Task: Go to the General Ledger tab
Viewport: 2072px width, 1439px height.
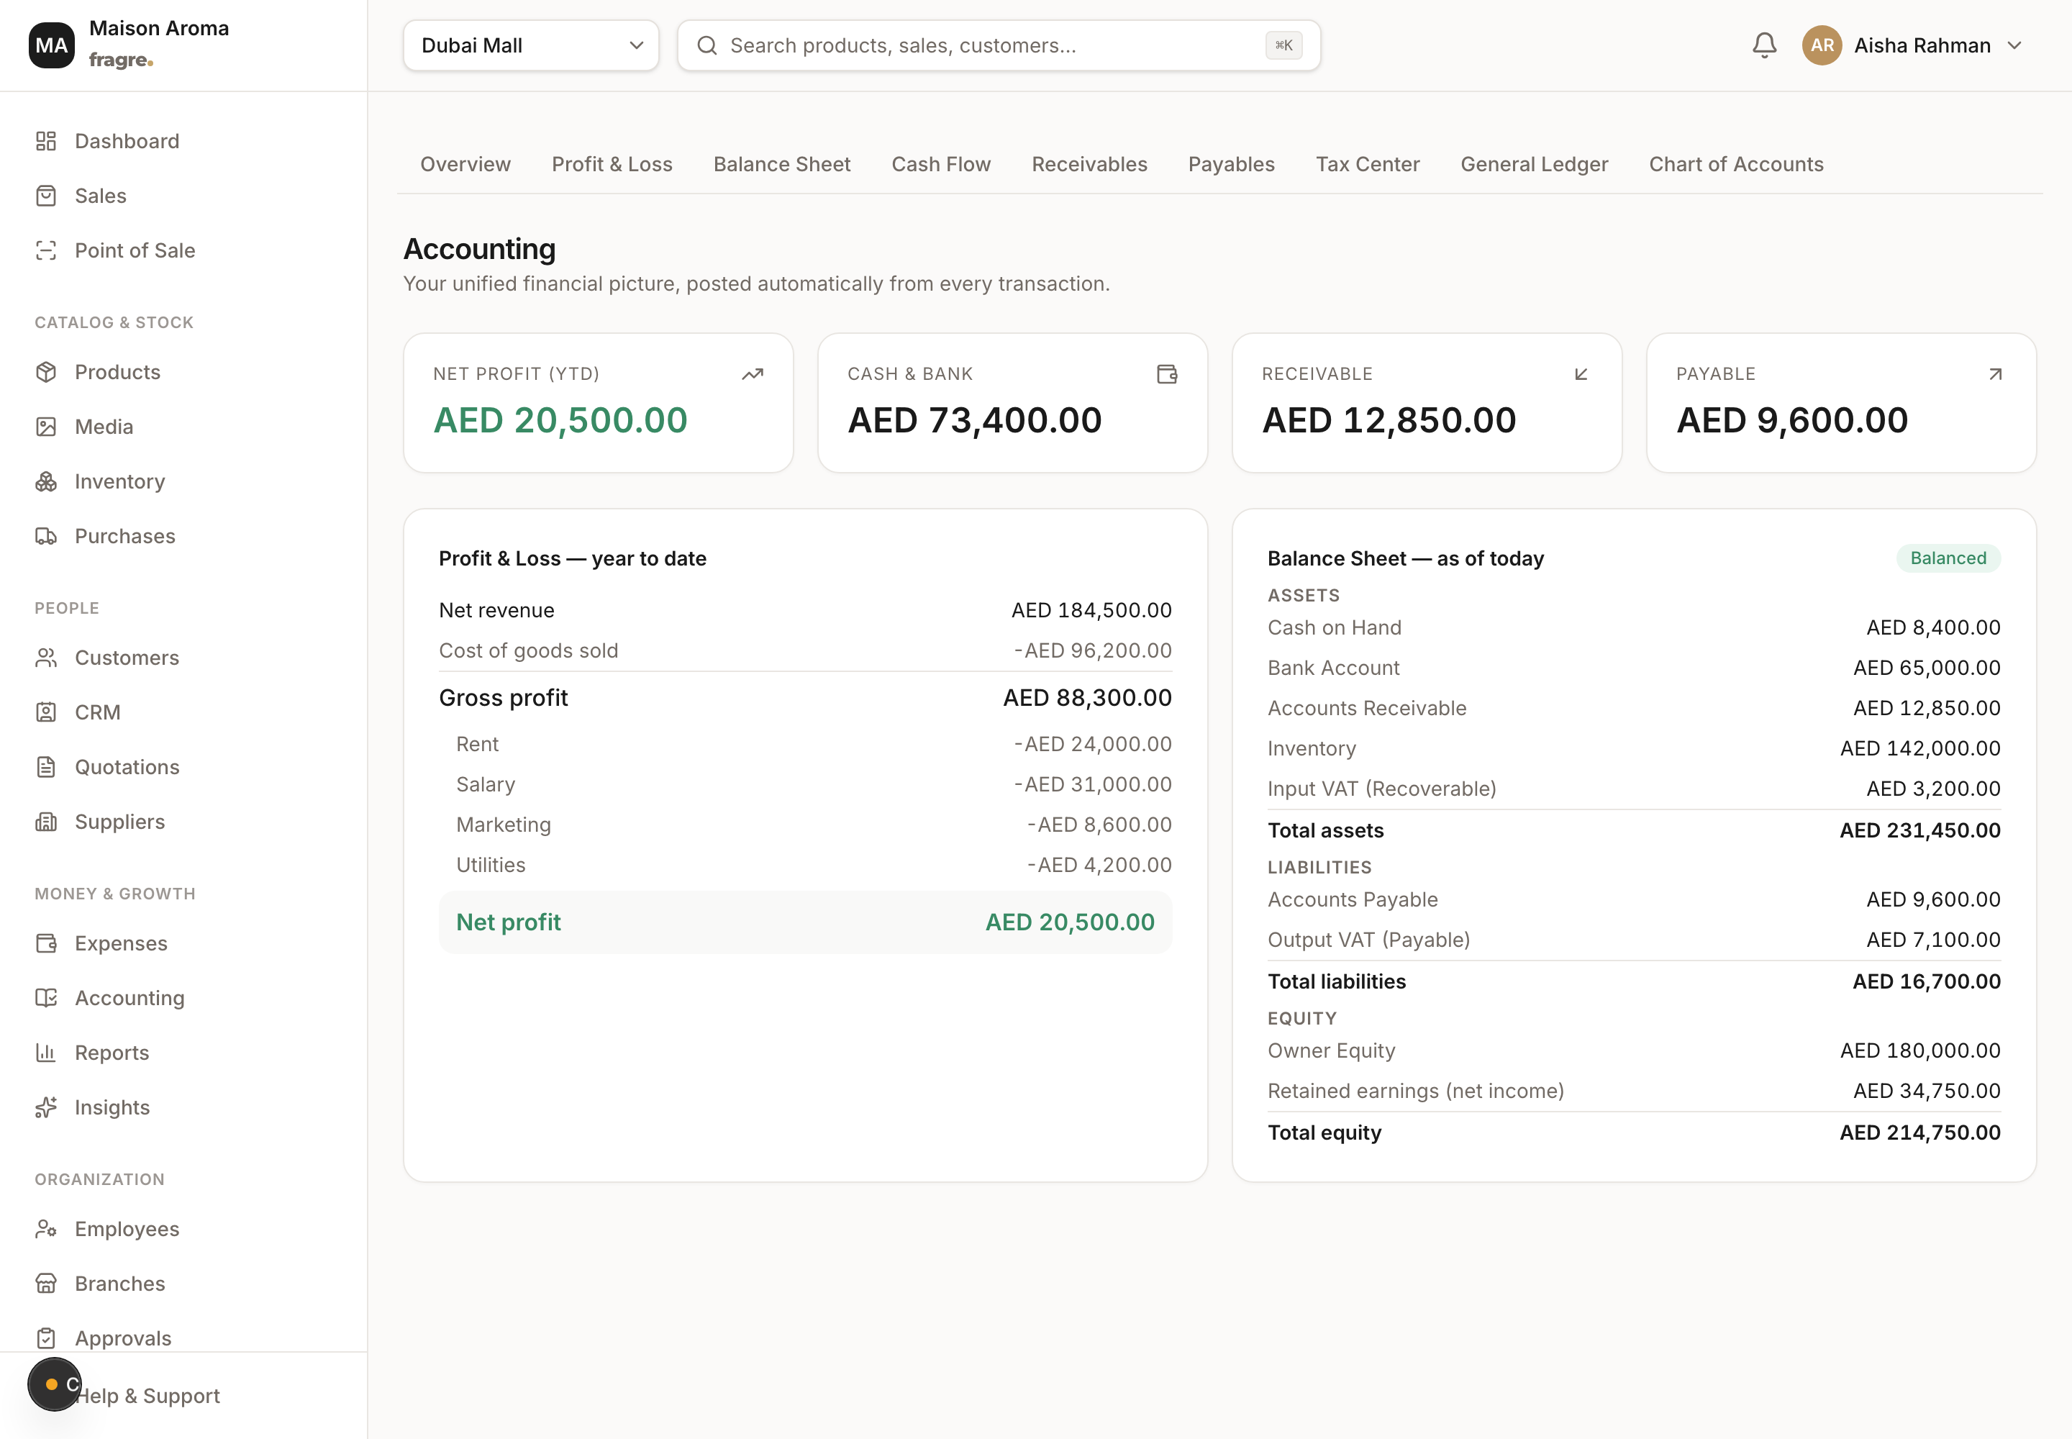Action: point(1534,164)
